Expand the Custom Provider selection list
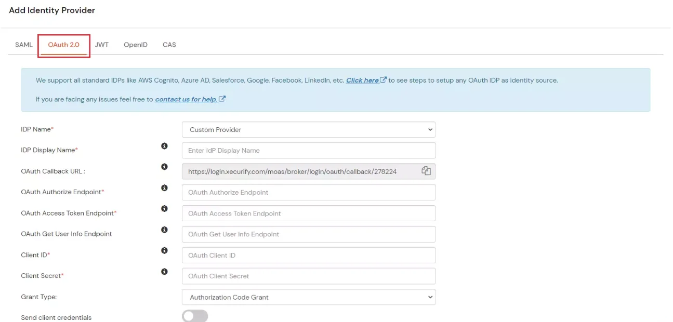 (x=309, y=129)
